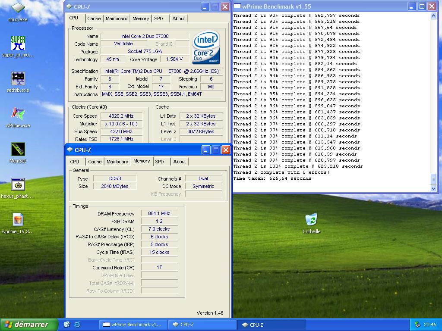Click the show desktop quick launch icon
The width and height of the screenshot is (442, 331).
(67, 325)
